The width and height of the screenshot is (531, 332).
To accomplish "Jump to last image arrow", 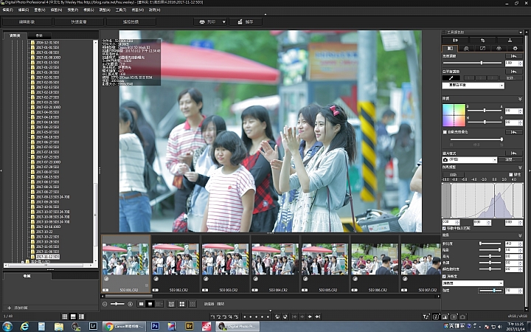I will tap(318, 317).
